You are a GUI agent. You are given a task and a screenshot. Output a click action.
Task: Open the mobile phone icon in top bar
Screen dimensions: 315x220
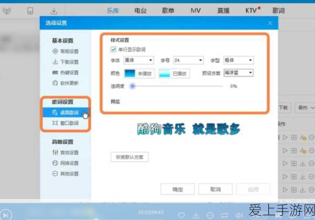point(30,11)
